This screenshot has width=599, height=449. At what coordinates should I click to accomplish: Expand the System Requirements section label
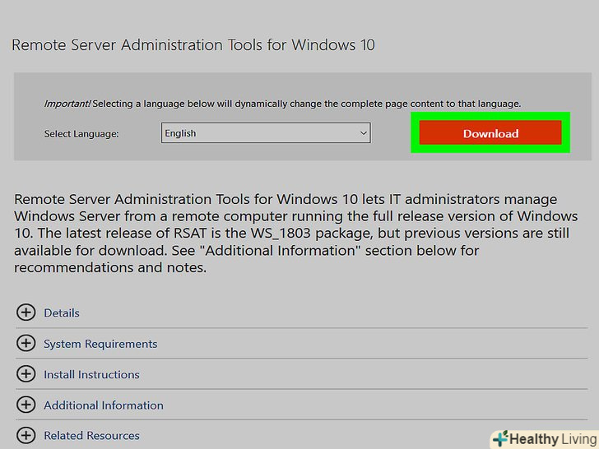(x=100, y=344)
